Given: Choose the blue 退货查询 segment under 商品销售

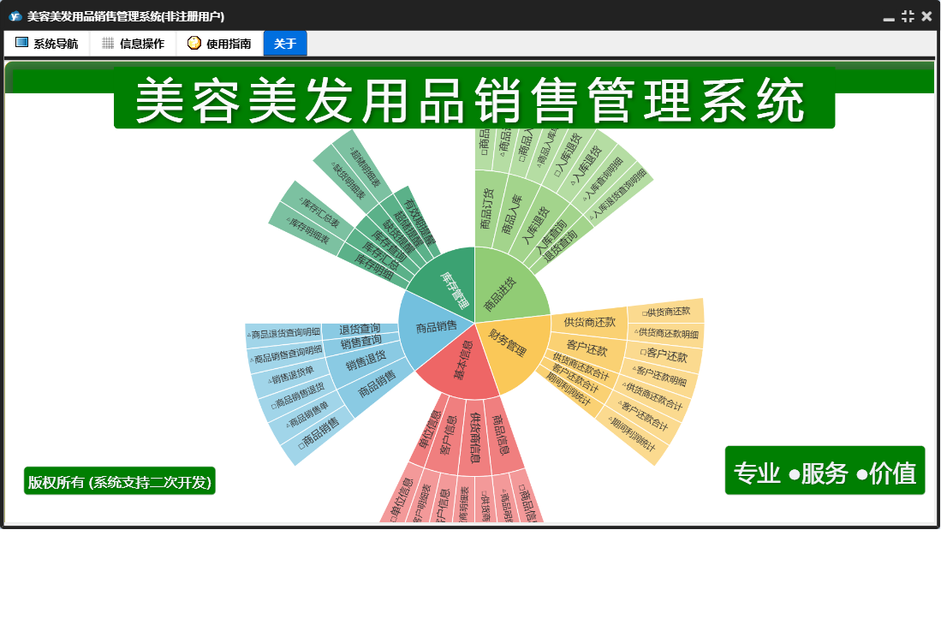Looking at the screenshot, I should [360, 330].
